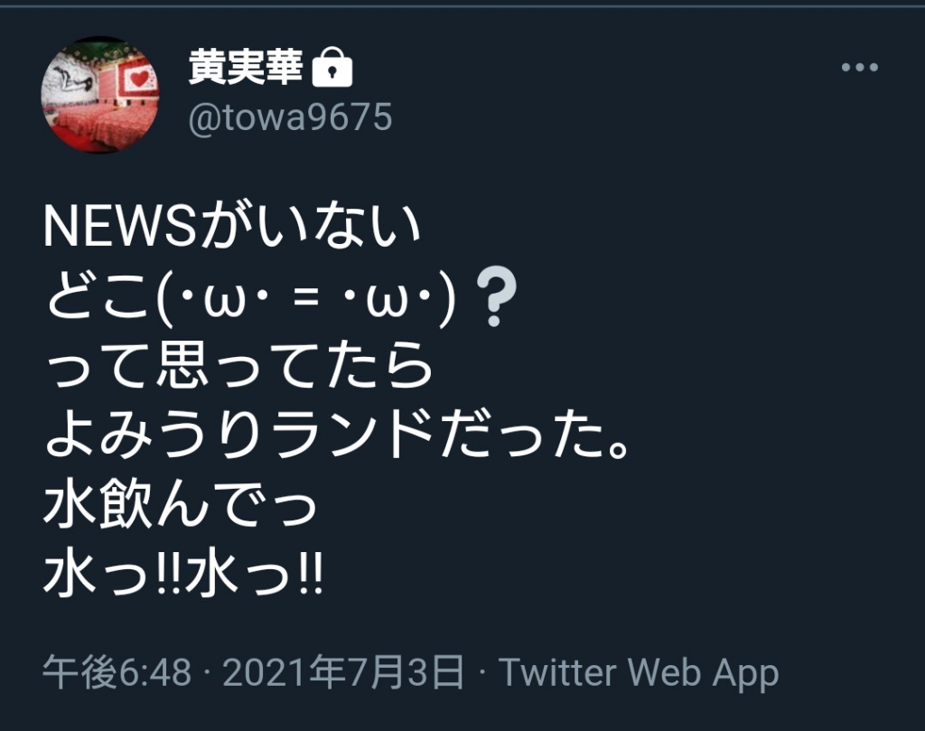Click the word NEWS in the tweet
The image size is (925, 731).
coord(120,228)
